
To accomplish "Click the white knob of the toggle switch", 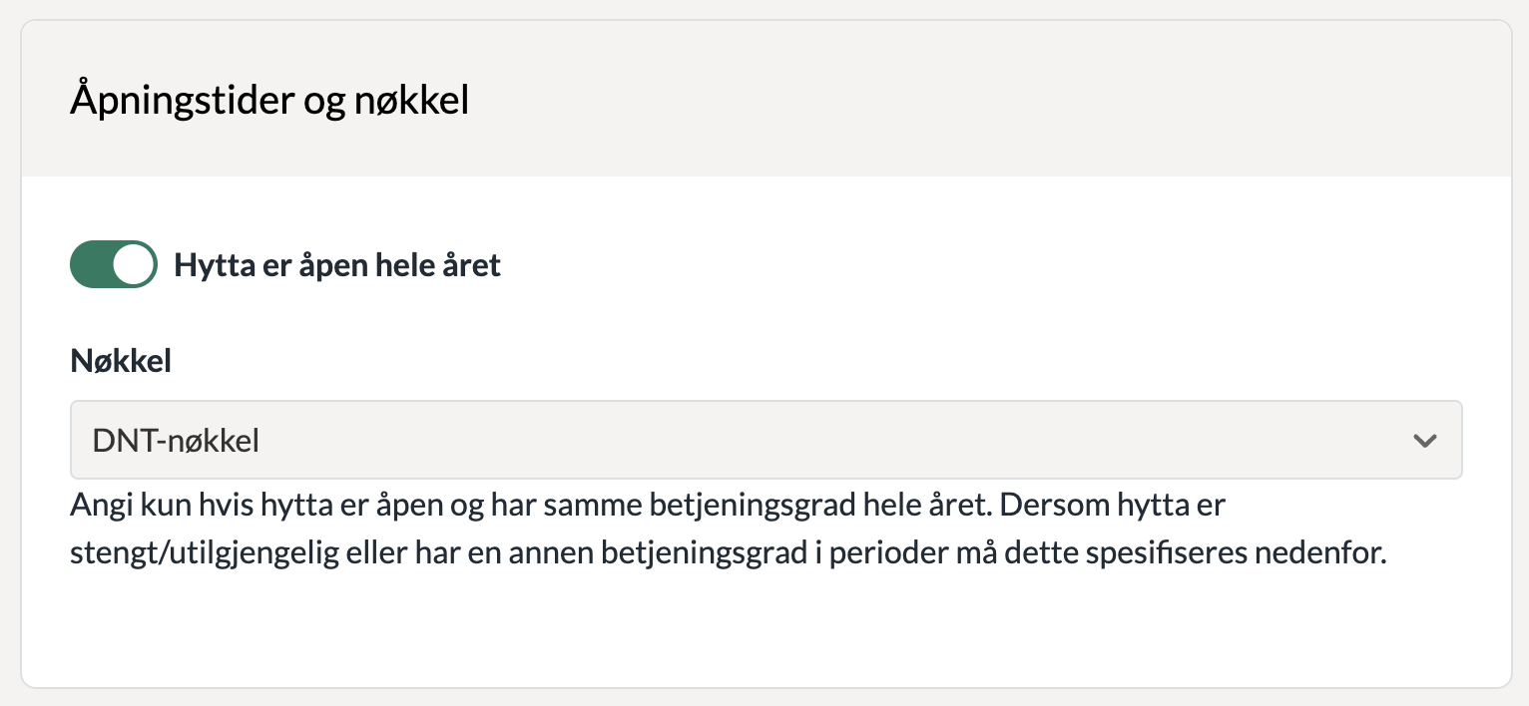I will (x=134, y=265).
